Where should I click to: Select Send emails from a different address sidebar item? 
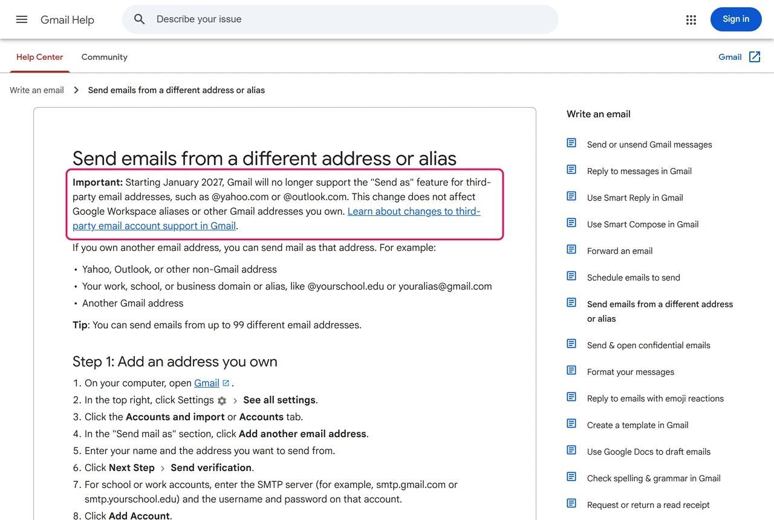(x=660, y=311)
